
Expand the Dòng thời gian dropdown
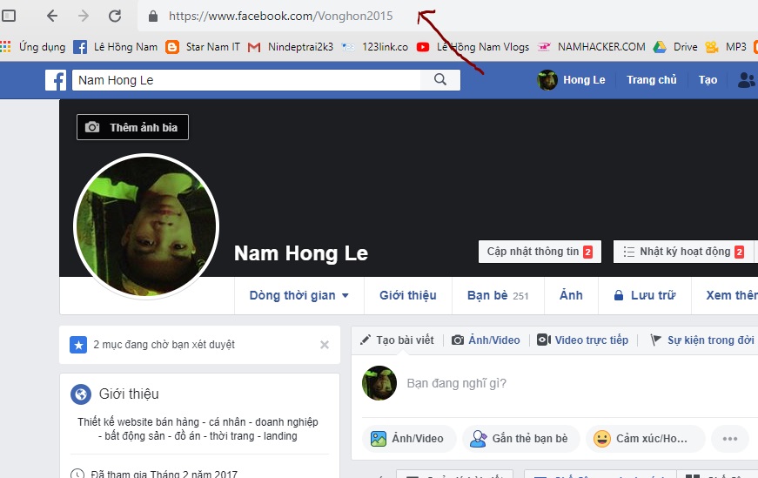(299, 295)
